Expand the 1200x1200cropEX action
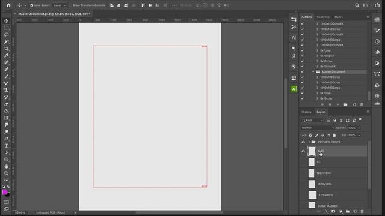Image resolution: width=385 pixels, height=216 pixels. coord(317,24)
